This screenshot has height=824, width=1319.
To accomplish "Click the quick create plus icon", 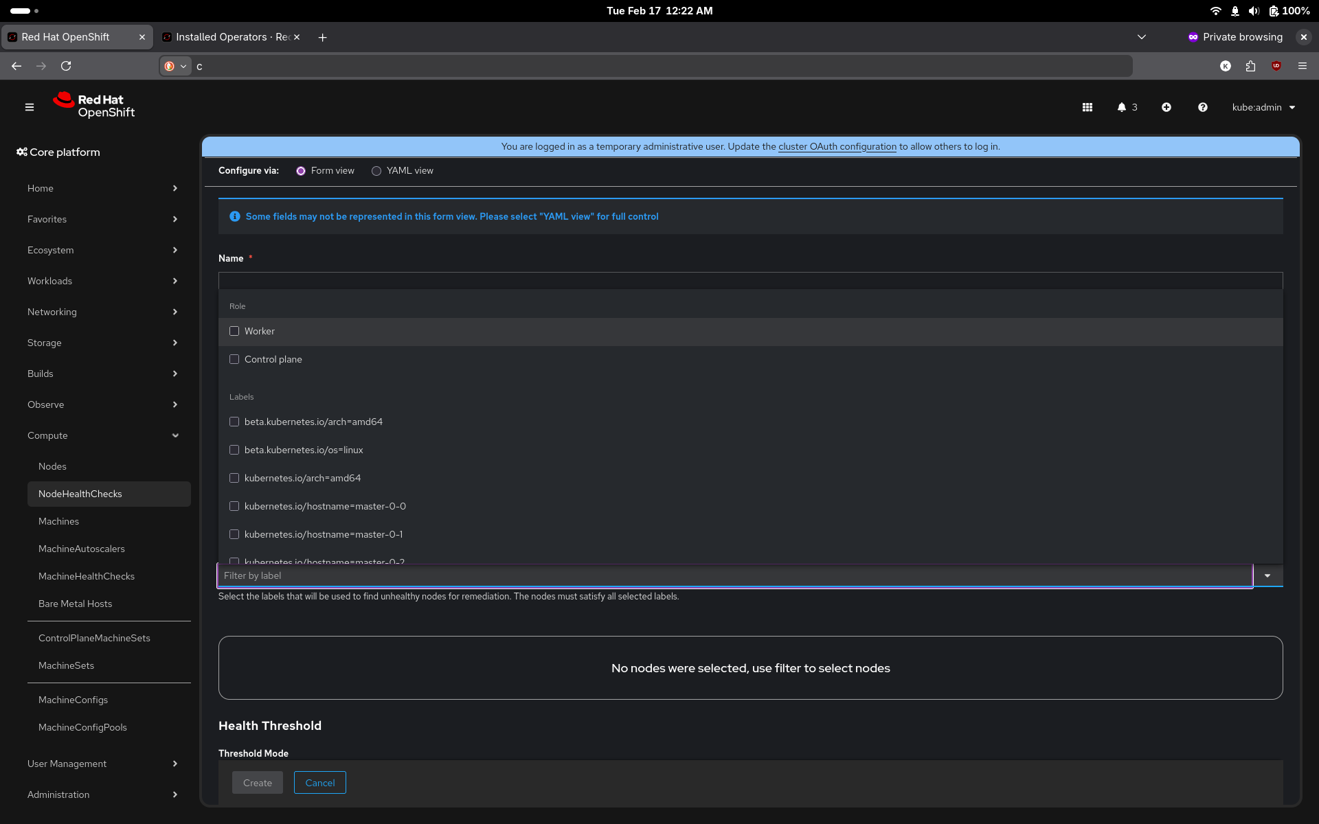I will pyautogui.click(x=1166, y=107).
